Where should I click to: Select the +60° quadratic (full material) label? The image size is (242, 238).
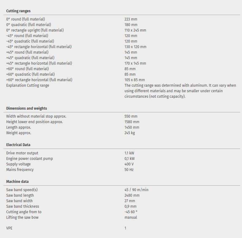[x=30, y=74]
